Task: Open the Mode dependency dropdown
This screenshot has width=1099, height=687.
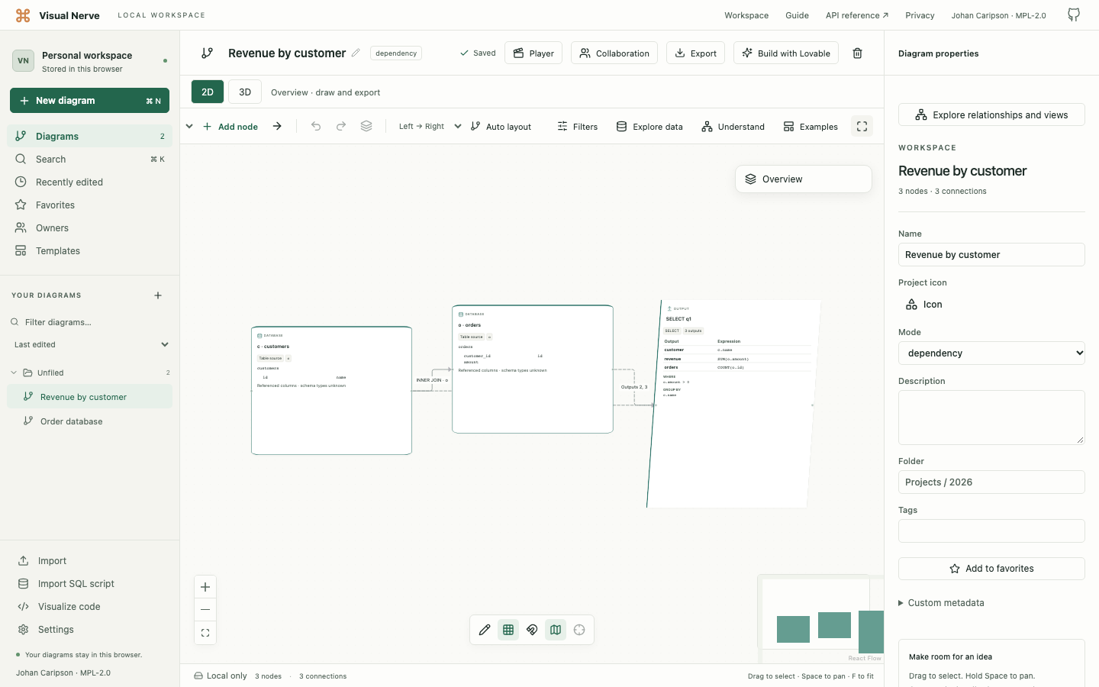Action: (x=991, y=353)
